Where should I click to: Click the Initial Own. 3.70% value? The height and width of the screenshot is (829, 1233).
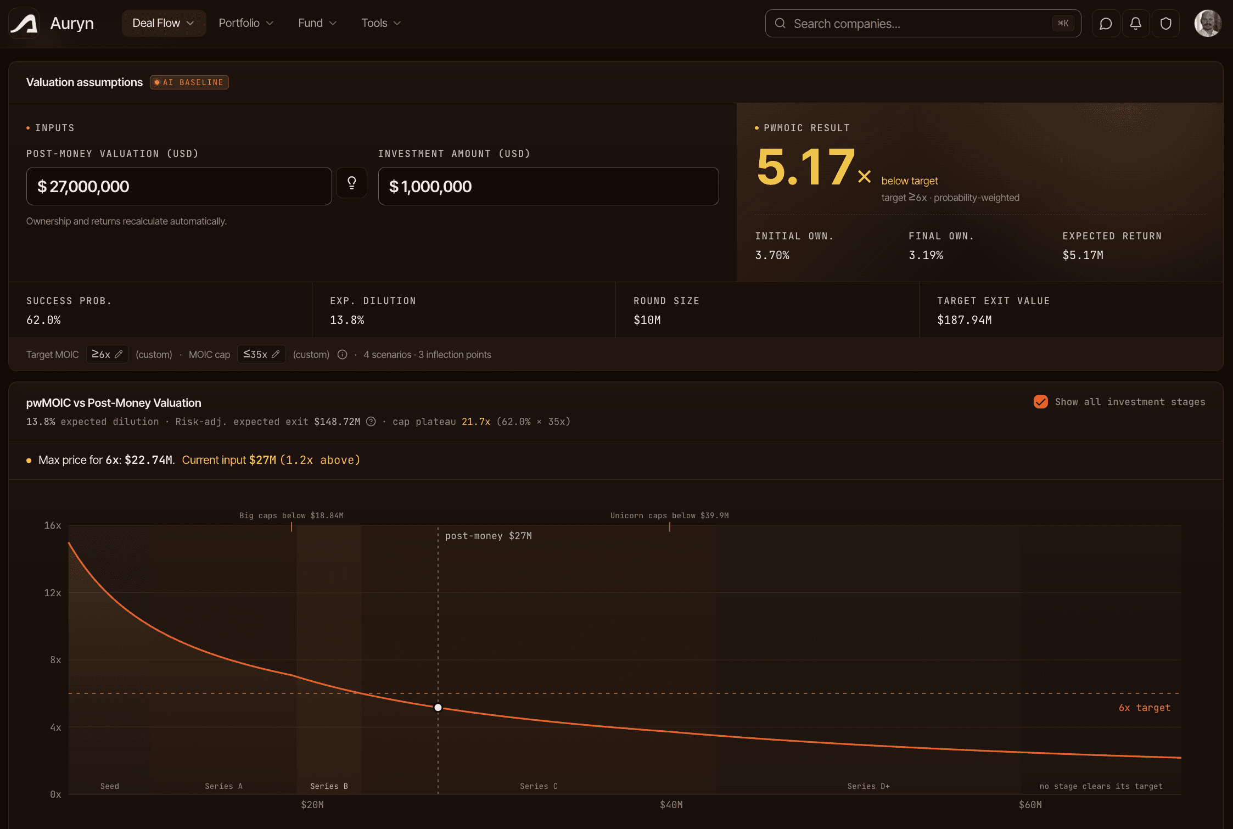click(772, 255)
